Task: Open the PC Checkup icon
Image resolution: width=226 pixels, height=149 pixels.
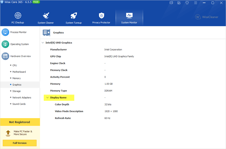Action: [x=18, y=16]
